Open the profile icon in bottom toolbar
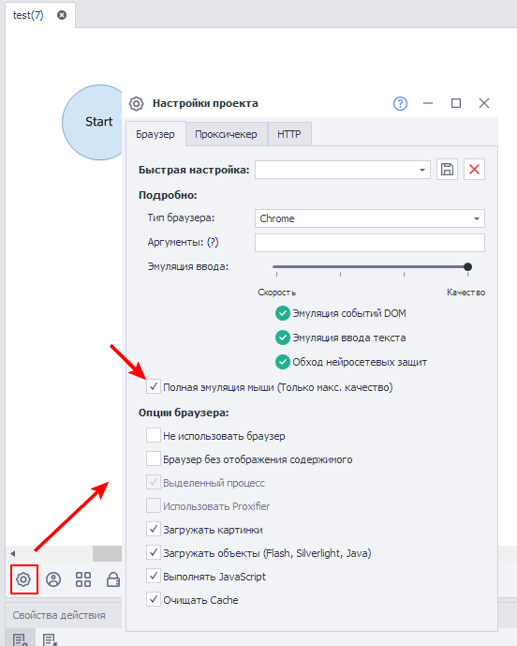Screen dimensions: 517x646 (53, 579)
